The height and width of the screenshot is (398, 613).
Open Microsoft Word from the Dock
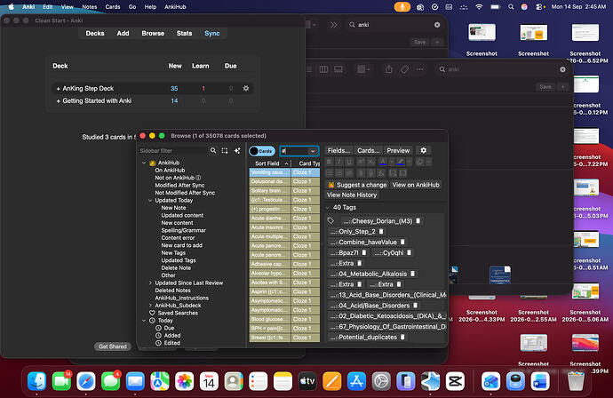coord(540,381)
